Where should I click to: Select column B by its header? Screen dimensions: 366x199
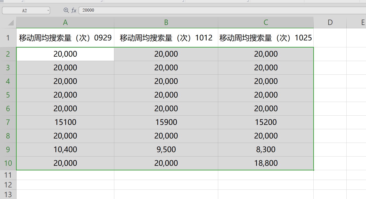coord(166,23)
